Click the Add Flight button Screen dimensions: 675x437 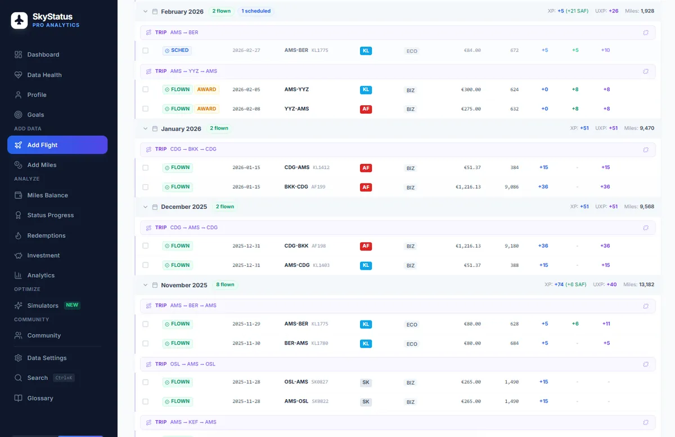[57, 145]
